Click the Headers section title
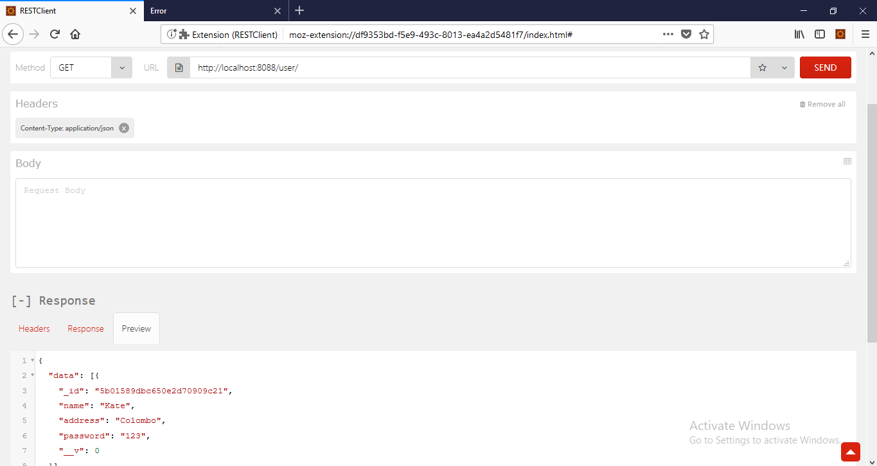This screenshot has width=877, height=466. click(x=37, y=103)
